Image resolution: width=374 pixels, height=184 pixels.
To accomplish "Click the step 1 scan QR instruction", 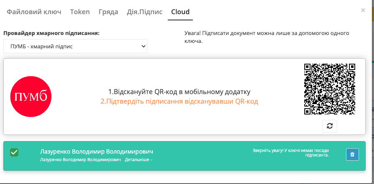I will pyautogui.click(x=179, y=92).
